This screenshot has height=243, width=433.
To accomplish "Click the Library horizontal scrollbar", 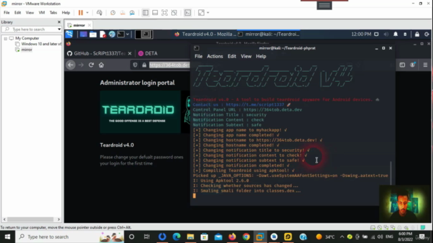I will point(30,219).
